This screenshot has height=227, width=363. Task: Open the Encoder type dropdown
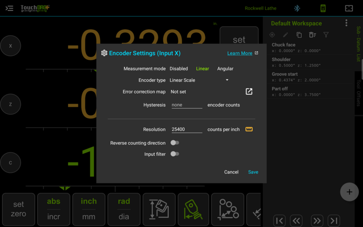[199, 80]
